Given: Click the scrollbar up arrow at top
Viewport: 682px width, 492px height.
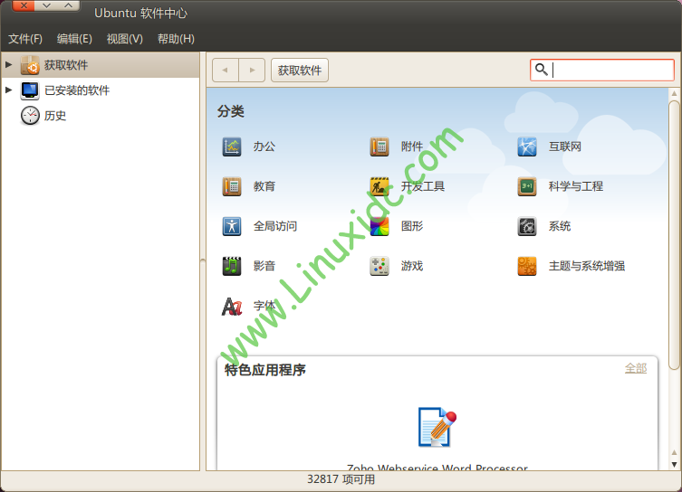Looking at the screenshot, I should (674, 93).
